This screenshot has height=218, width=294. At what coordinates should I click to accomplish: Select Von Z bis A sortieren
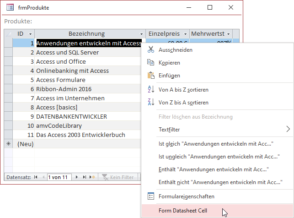218,102
